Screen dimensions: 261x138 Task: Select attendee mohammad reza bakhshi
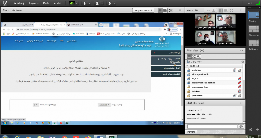click(203, 83)
